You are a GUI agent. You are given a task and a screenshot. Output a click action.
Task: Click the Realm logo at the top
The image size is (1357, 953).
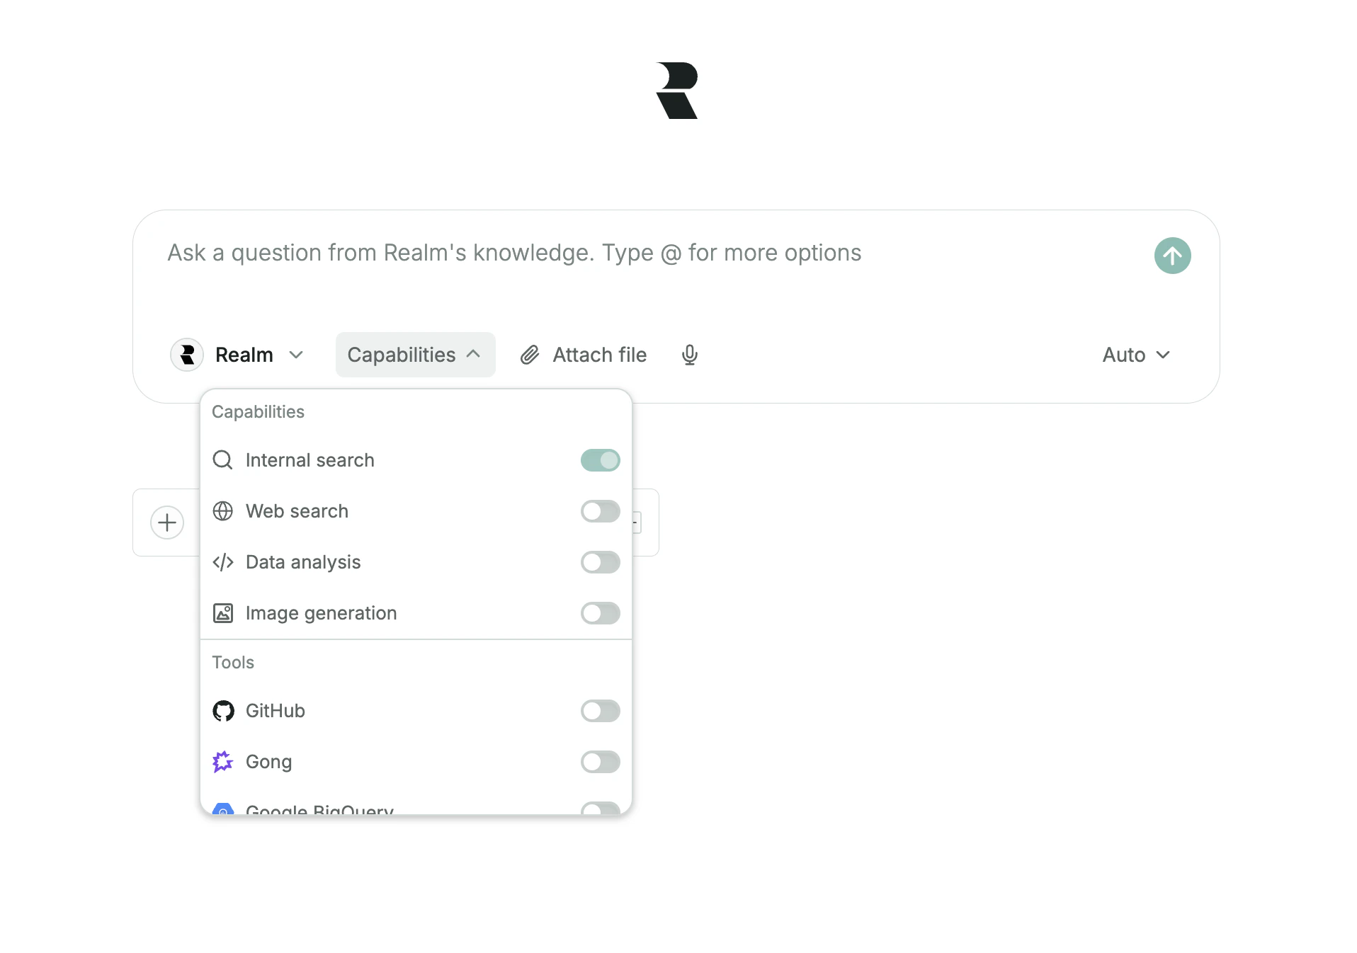(678, 92)
